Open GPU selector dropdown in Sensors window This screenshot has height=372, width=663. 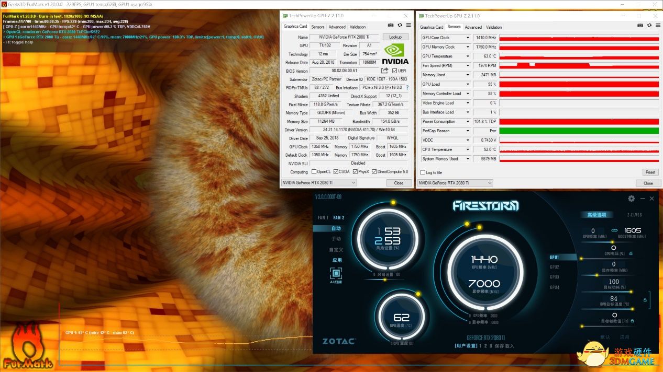pos(456,183)
